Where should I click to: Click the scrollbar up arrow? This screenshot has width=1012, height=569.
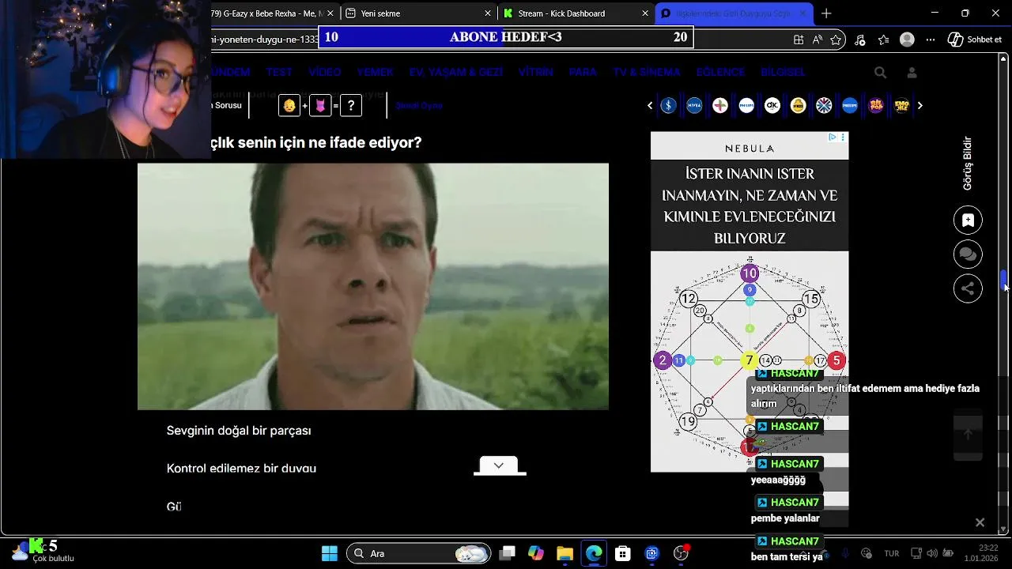pyautogui.click(x=1004, y=58)
